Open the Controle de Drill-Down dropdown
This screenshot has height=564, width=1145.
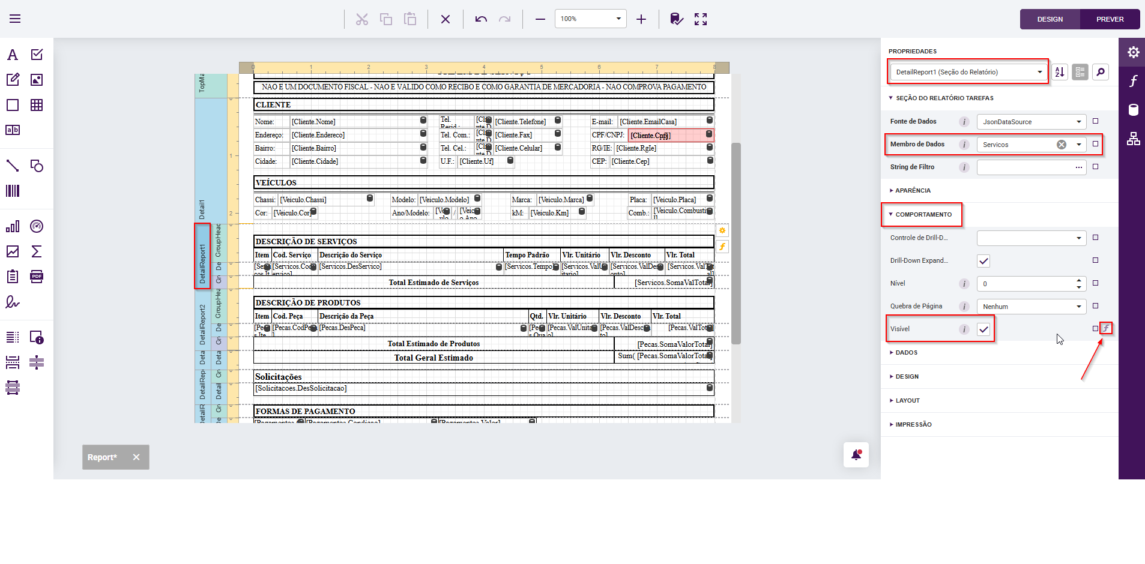click(x=1079, y=238)
